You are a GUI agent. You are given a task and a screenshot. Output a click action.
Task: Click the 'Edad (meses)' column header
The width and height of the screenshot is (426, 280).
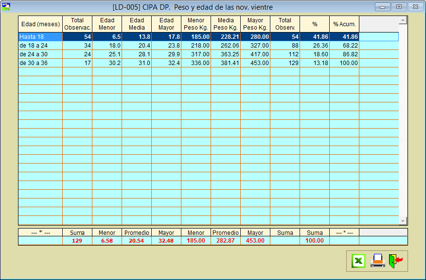40,24
